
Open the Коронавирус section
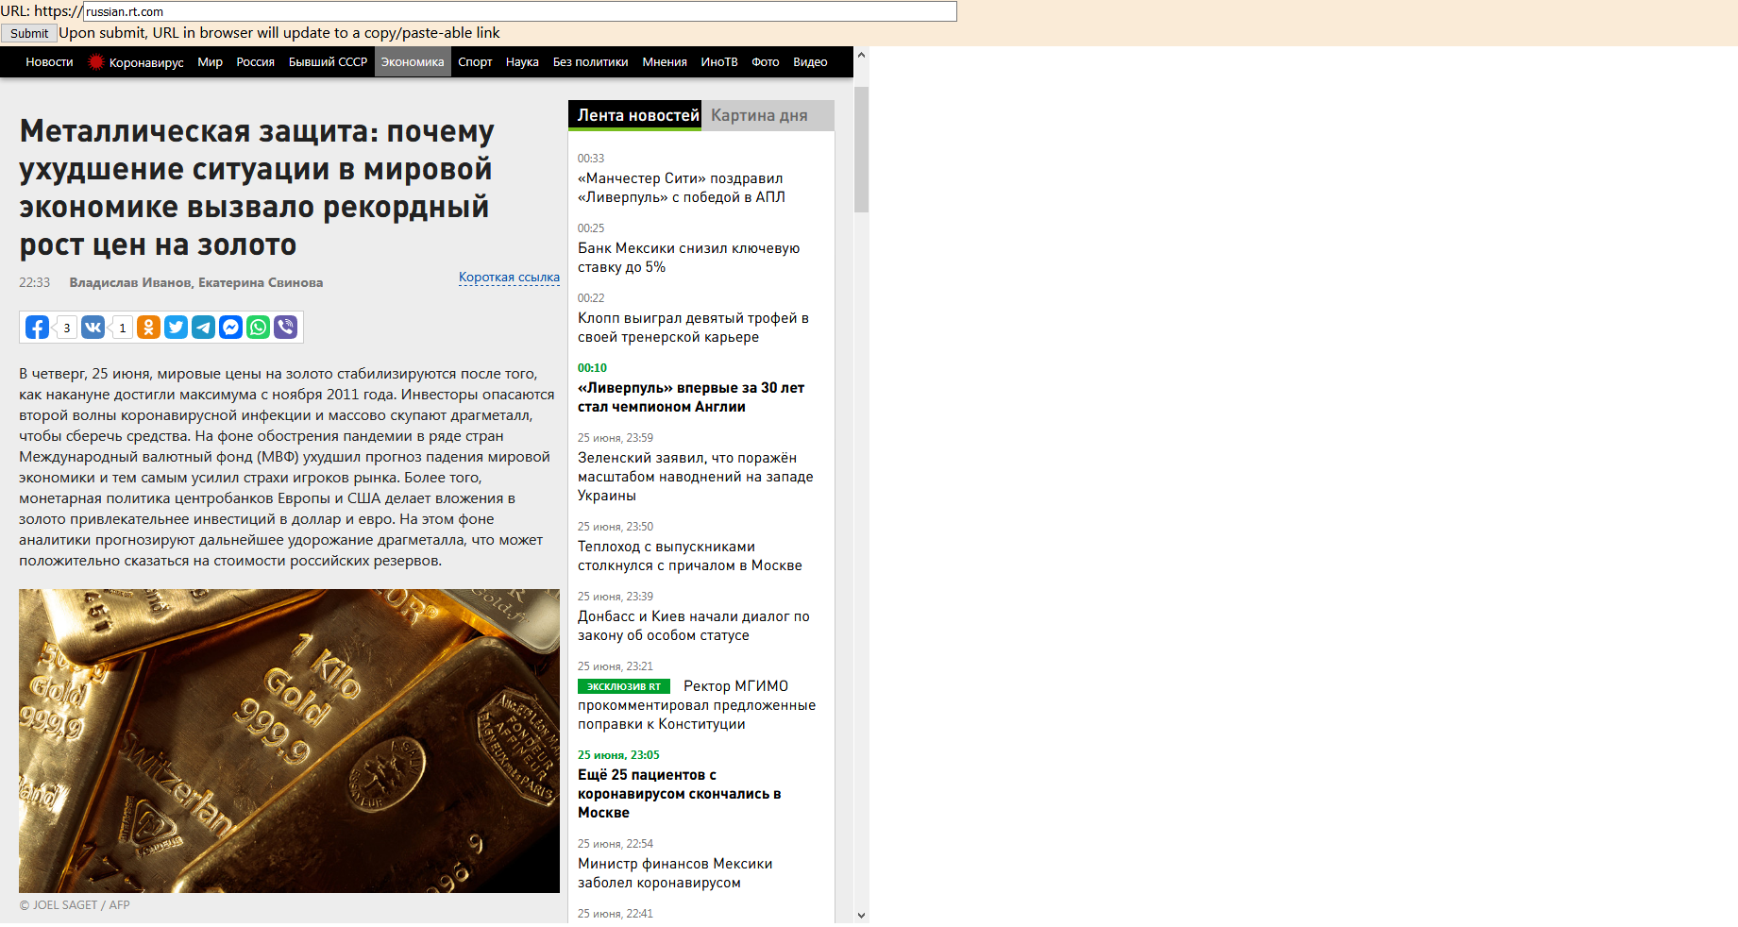[x=146, y=62]
